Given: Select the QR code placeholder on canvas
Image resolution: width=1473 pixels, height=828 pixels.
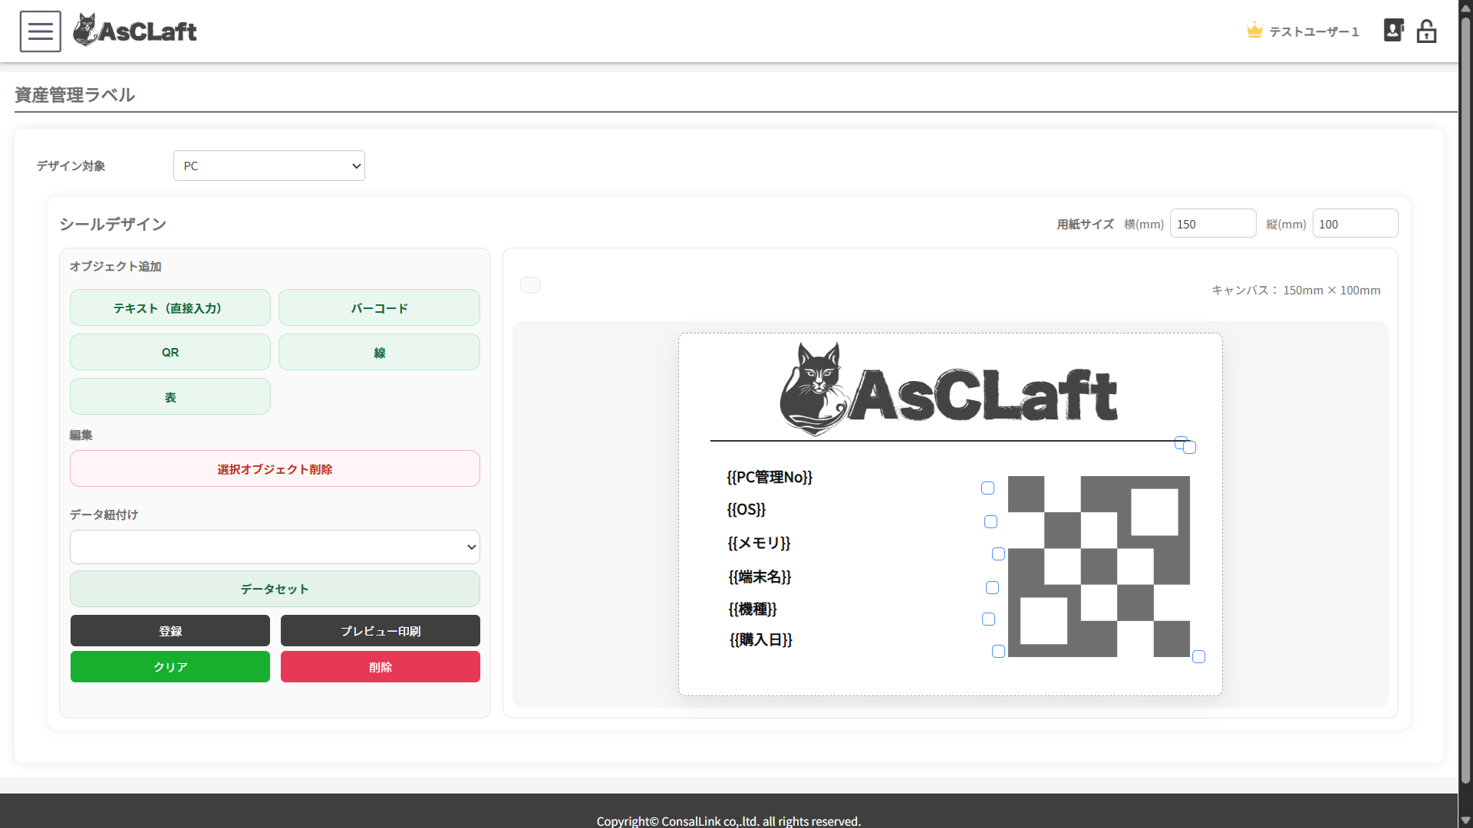Looking at the screenshot, I should click(1098, 567).
